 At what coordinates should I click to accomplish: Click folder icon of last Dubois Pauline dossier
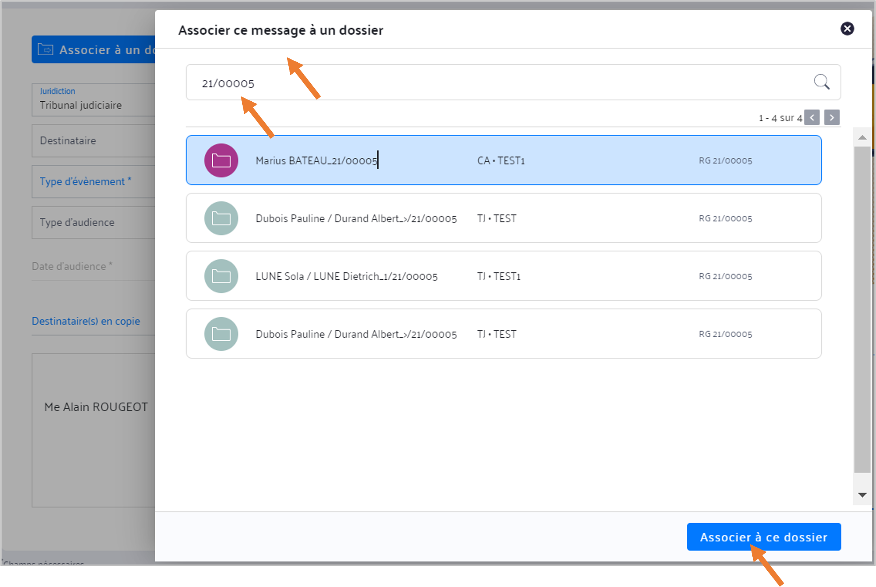click(x=221, y=334)
